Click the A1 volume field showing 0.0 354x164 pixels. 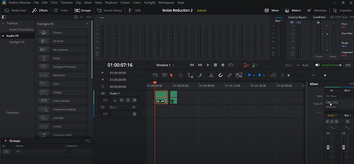(x=105, y=100)
